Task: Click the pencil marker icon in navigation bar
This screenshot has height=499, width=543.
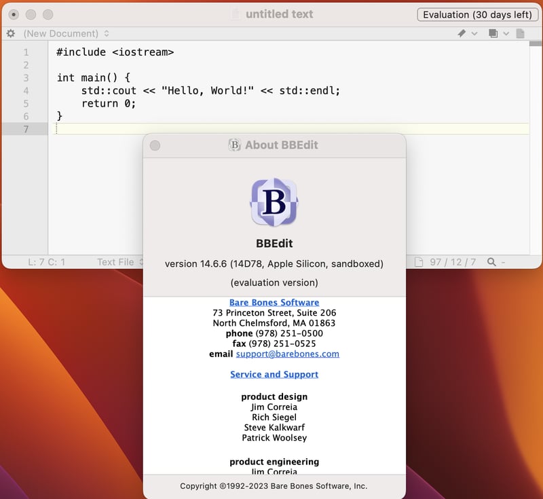Action: click(462, 33)
